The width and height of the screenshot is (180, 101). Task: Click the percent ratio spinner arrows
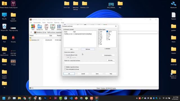(71, 57)
